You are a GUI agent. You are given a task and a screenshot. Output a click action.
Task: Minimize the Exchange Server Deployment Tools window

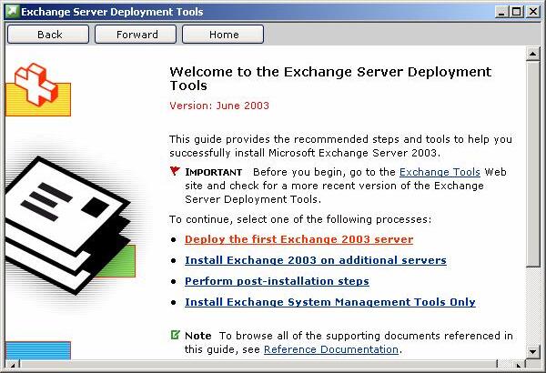501,12
